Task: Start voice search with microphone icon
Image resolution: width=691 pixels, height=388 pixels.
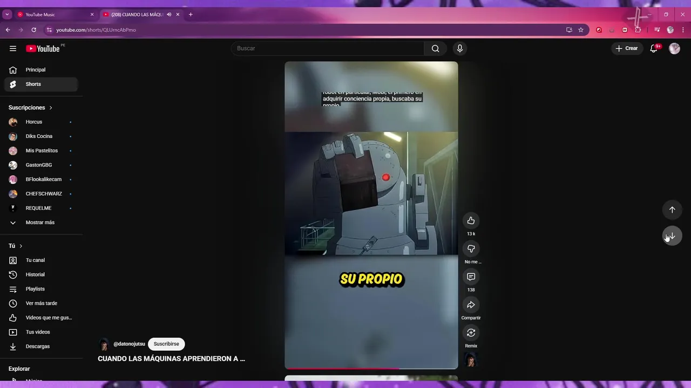Action: tap(460, 48)
